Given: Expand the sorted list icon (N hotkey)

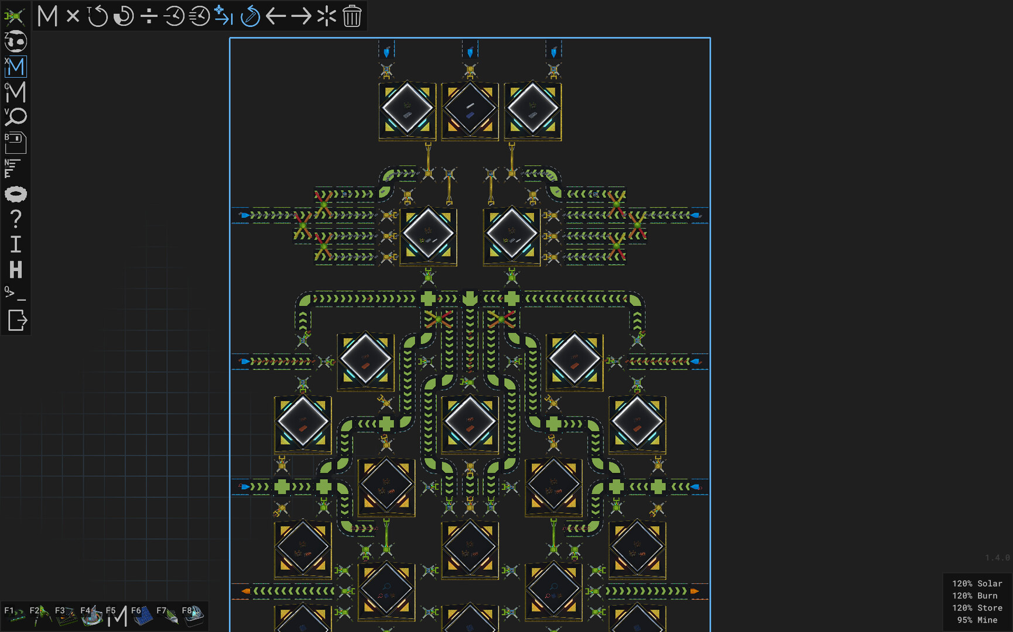Looking at the screenshot, I should [13, 169].
